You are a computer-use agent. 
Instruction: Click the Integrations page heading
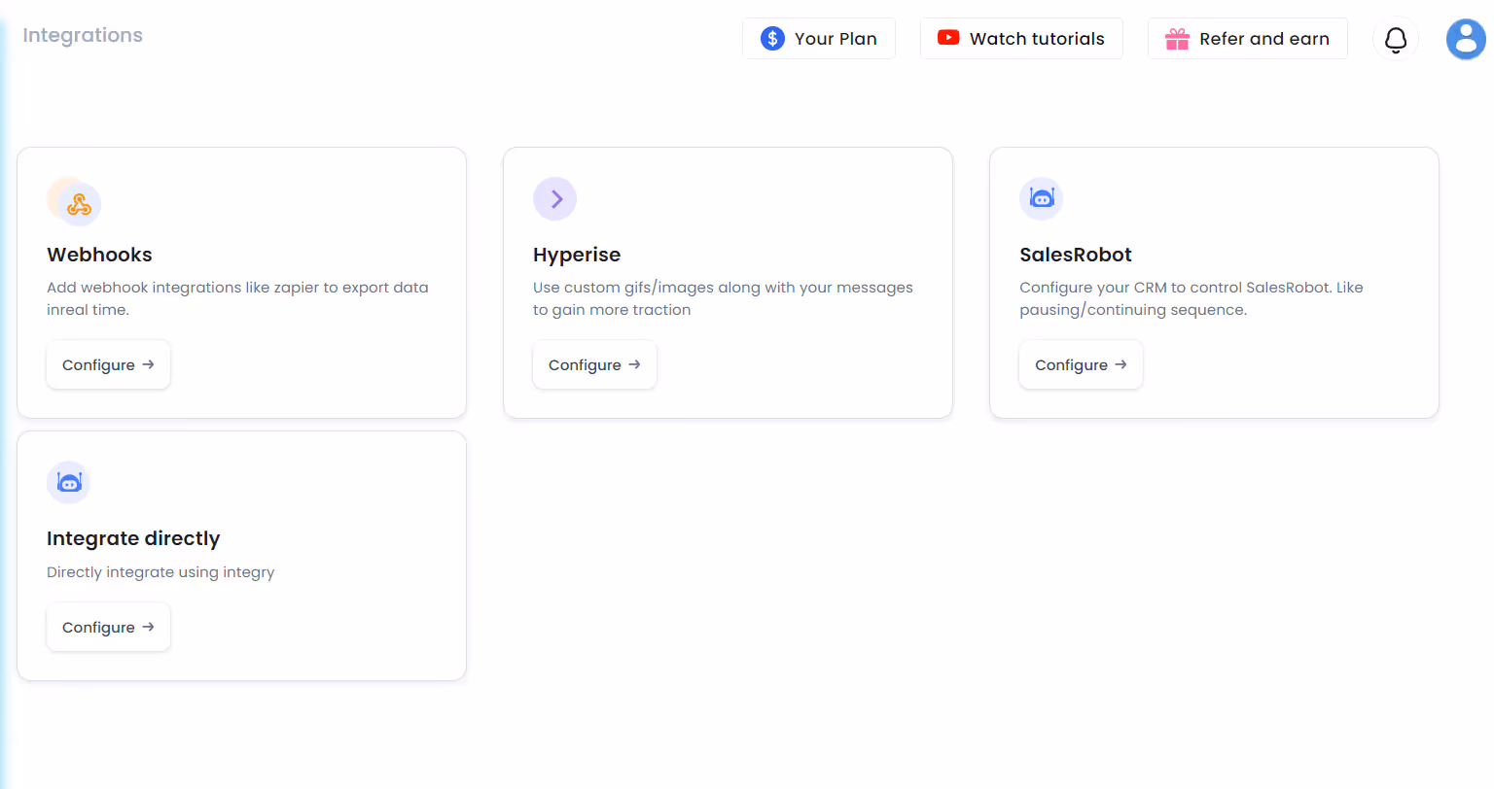tap(82, 35)
